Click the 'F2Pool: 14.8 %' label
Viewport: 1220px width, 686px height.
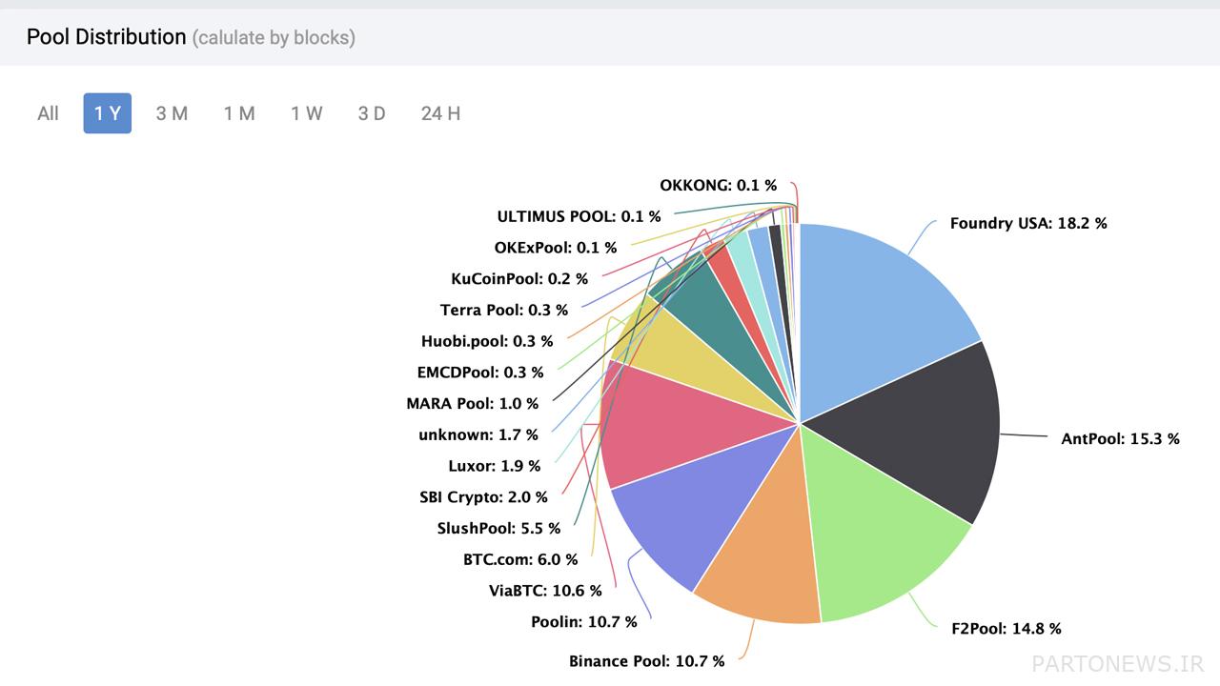(x=1006, y=628)
